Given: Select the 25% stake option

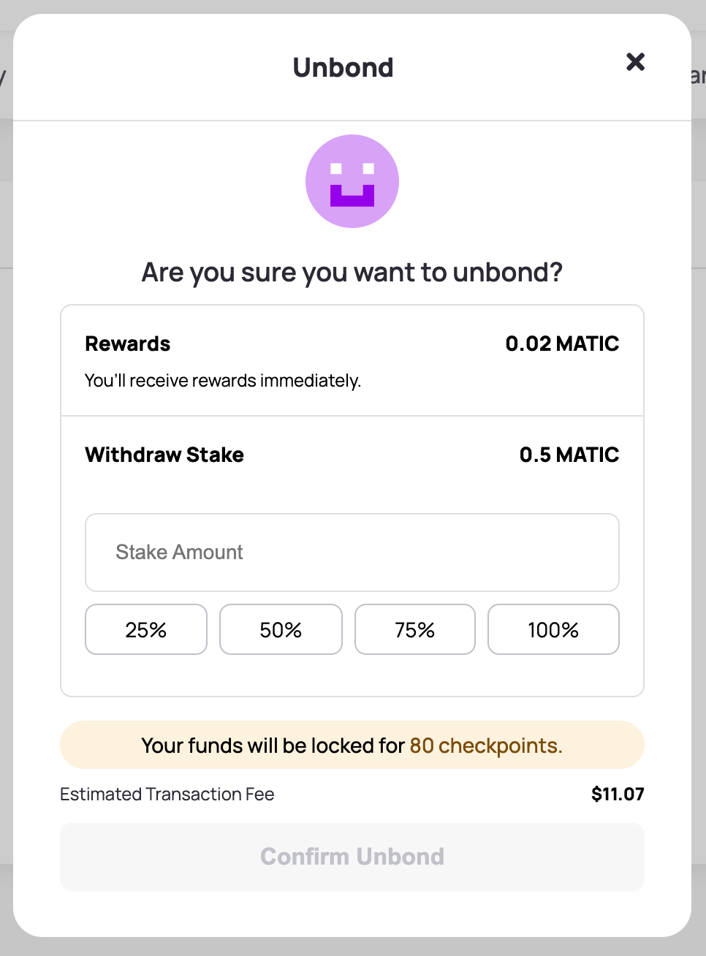Looking at the screenshot, I should click(146, 629).
